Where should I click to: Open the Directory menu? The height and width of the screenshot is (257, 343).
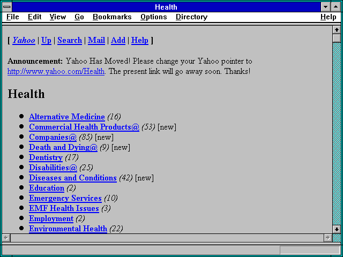coord(192,17)
